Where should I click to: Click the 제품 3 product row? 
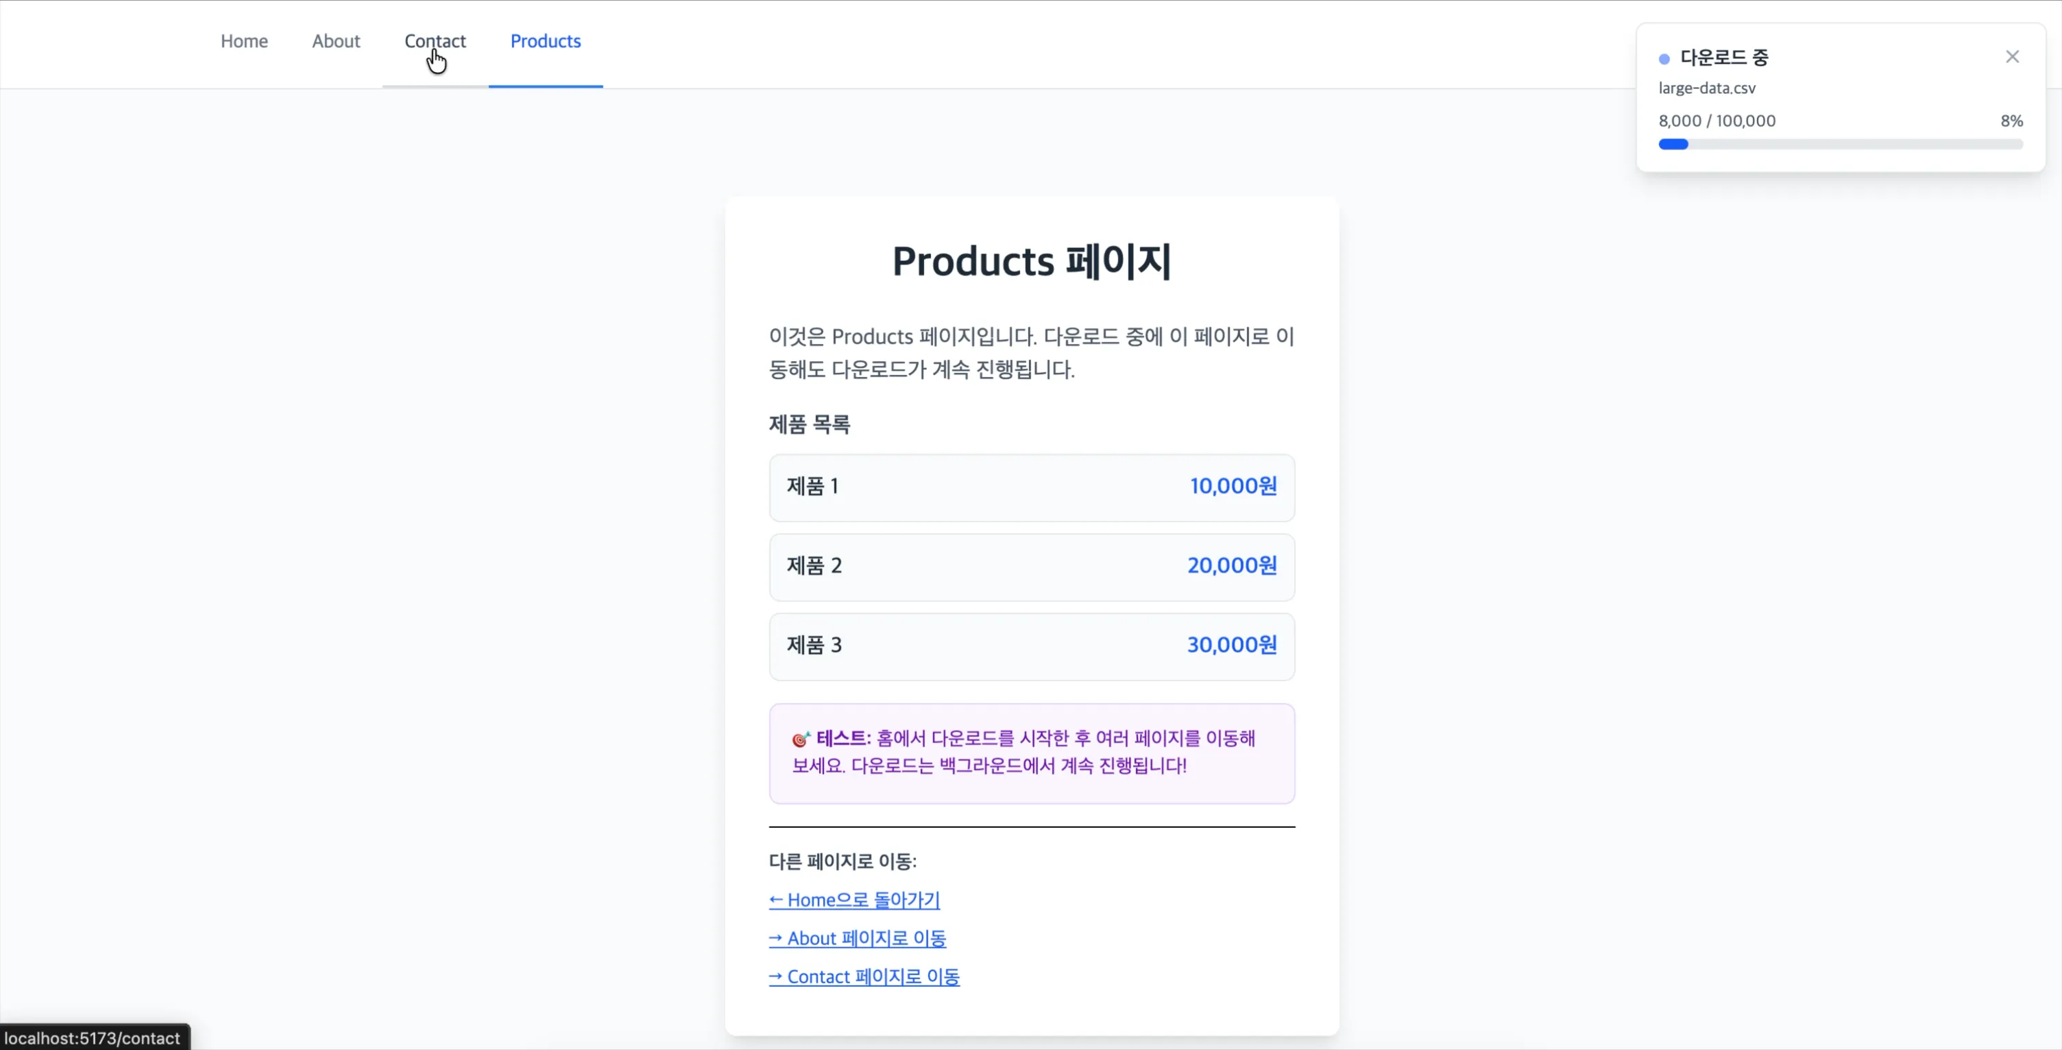pos(1032,646)
